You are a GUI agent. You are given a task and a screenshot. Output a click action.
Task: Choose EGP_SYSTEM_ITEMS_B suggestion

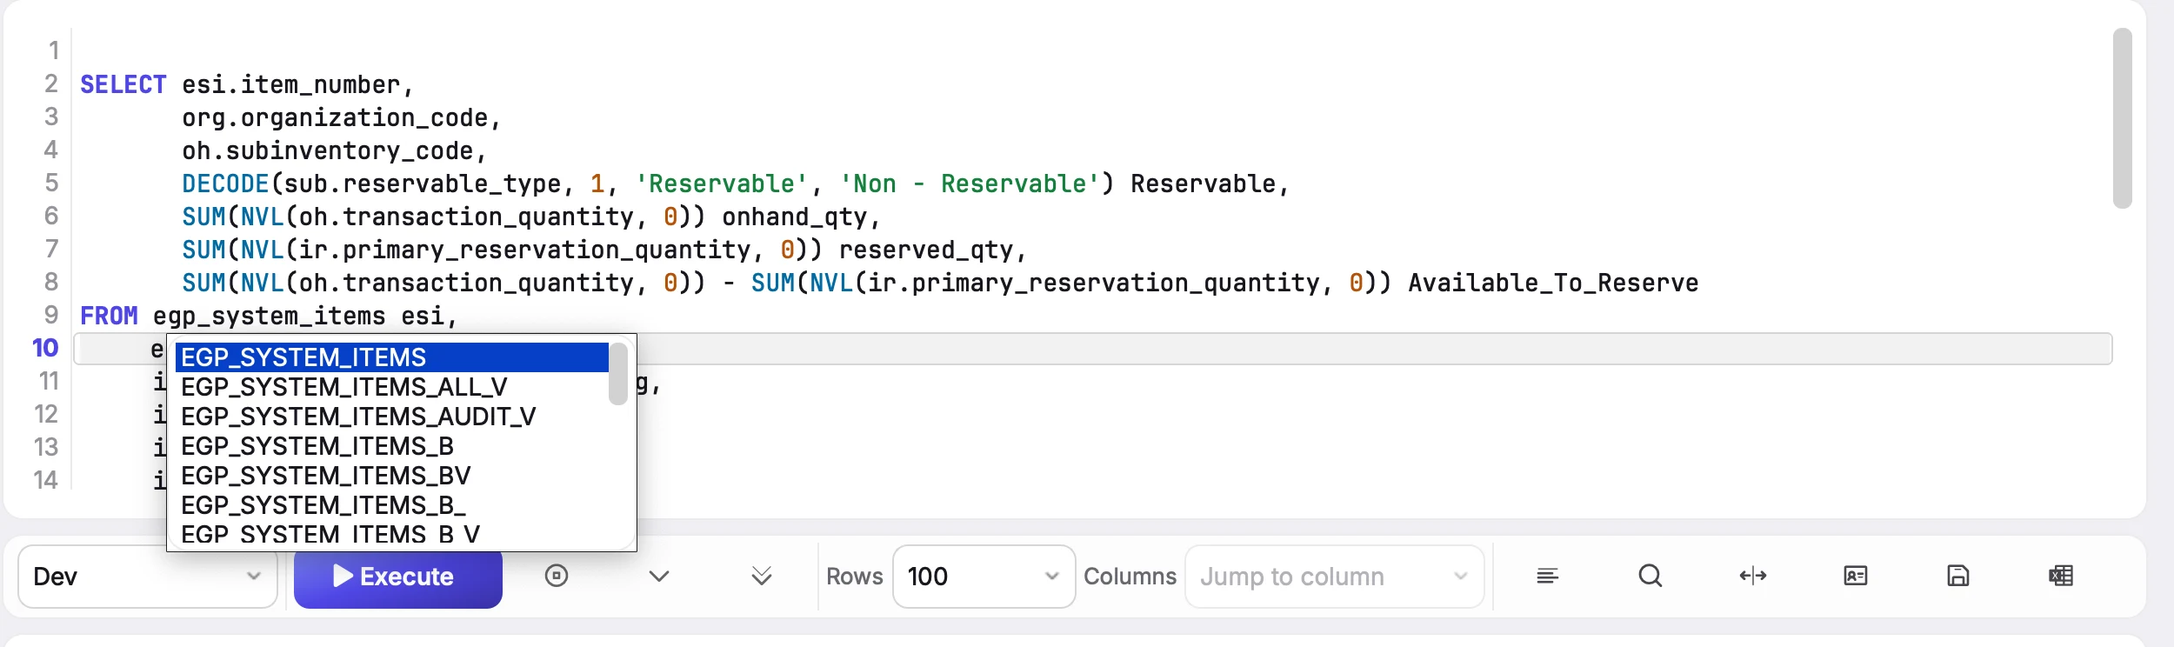click(x=391, y=446)
